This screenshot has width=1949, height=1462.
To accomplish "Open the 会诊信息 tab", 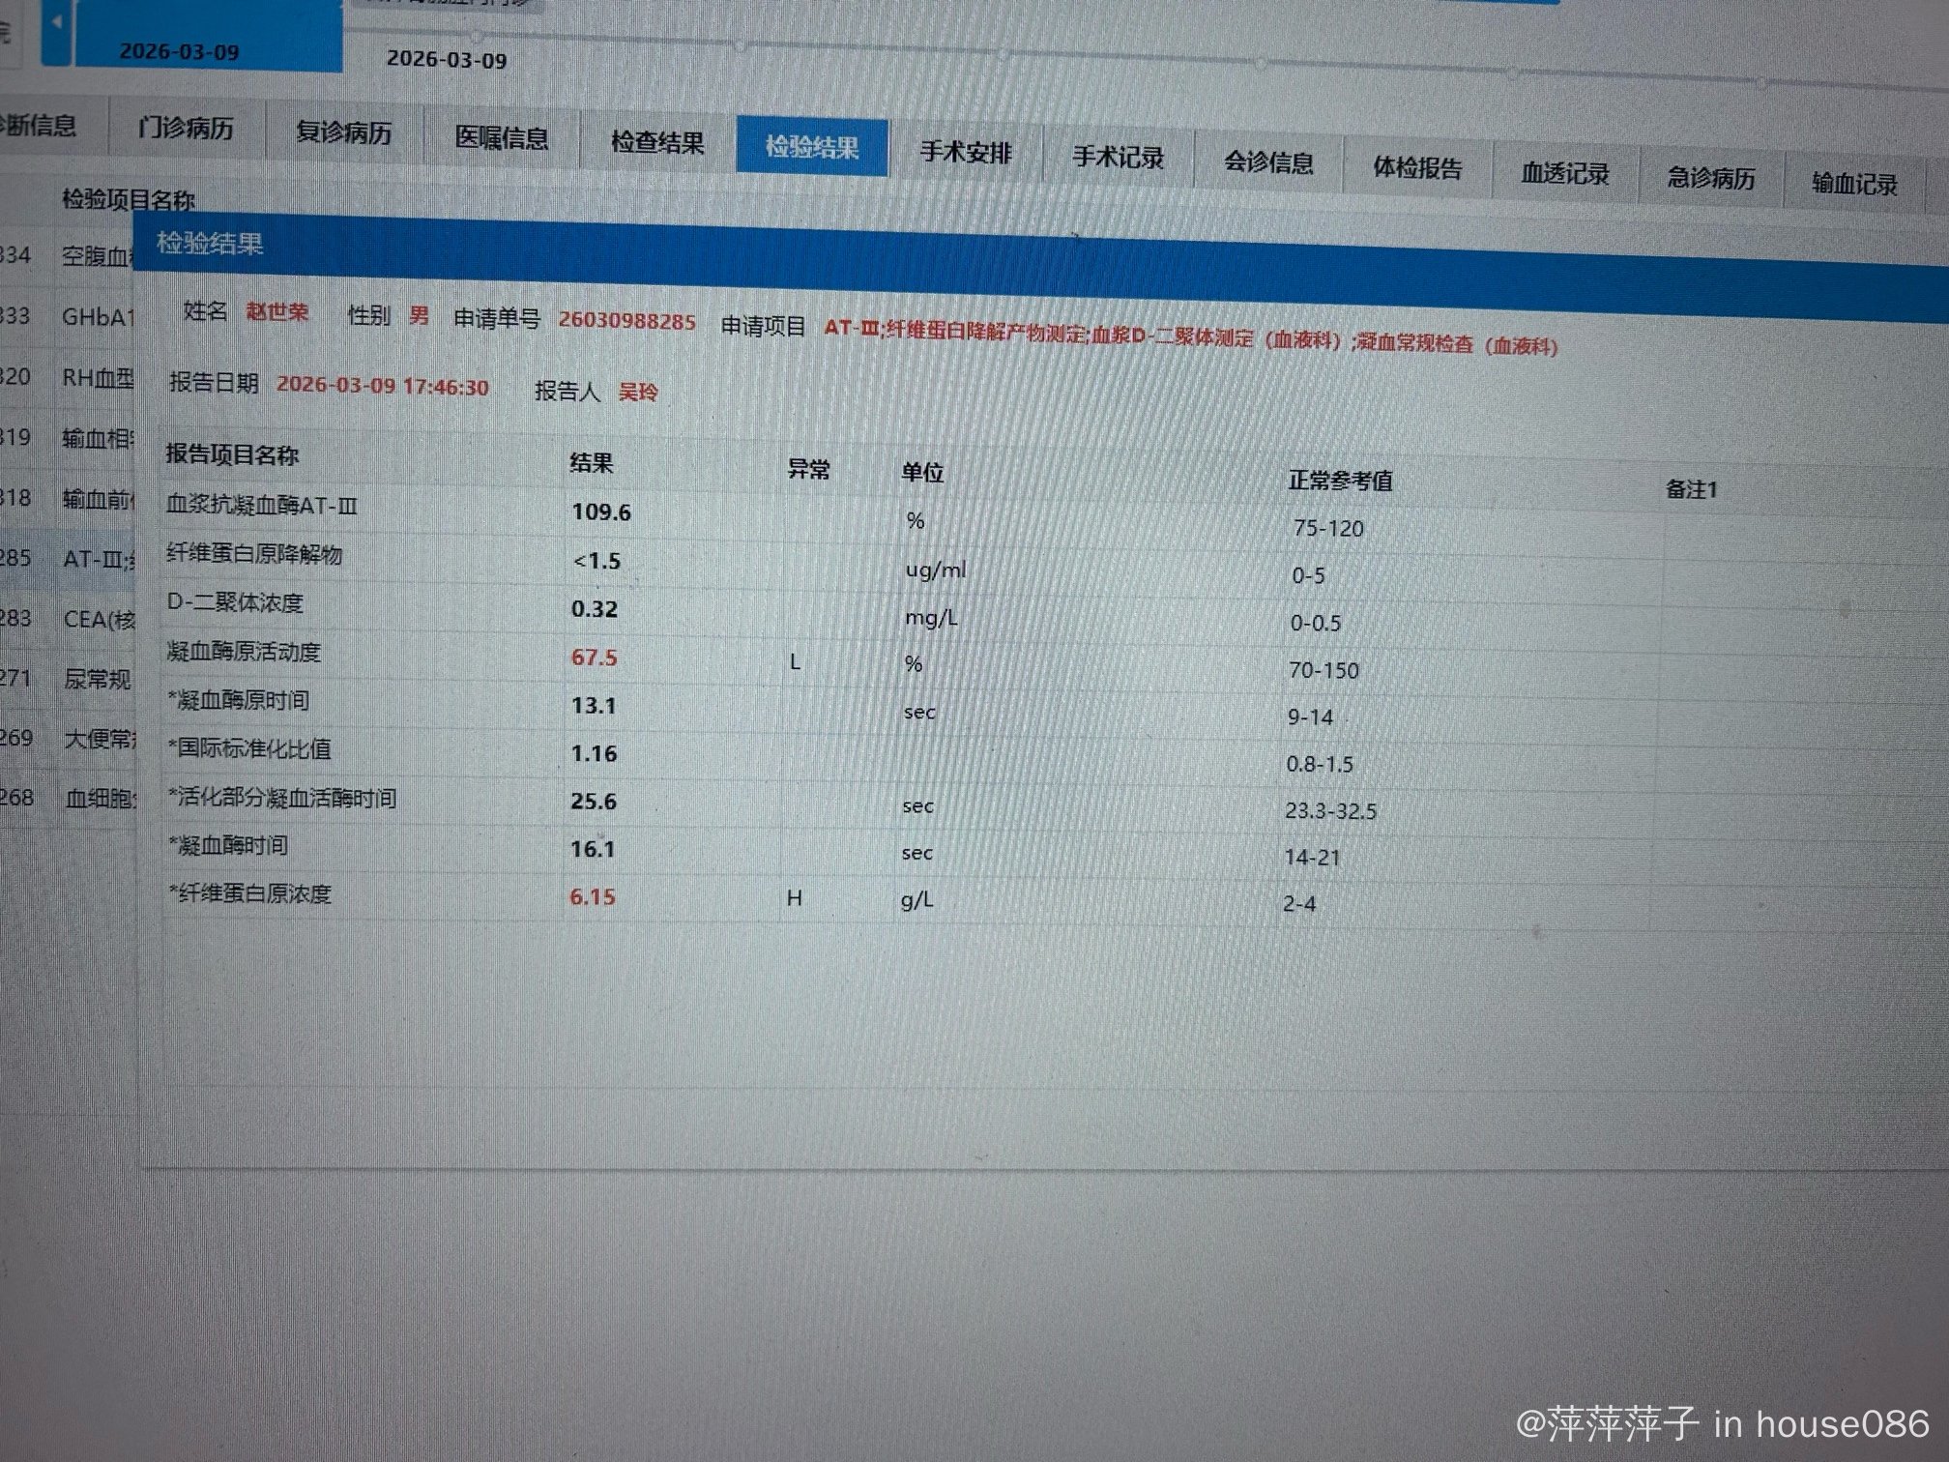I will coord(1267,162).
